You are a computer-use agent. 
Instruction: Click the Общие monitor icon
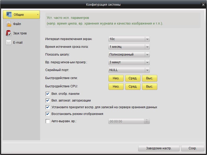click(x=9, y=14)
